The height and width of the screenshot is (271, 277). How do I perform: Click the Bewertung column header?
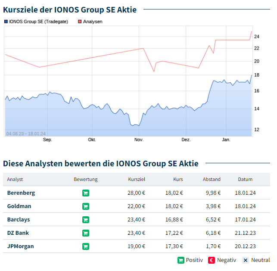coord(86,179)
